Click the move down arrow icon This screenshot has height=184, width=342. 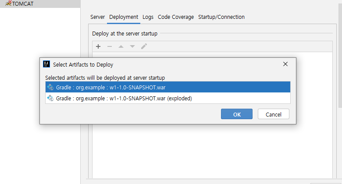pyautogui.click(x=132, y=46)
